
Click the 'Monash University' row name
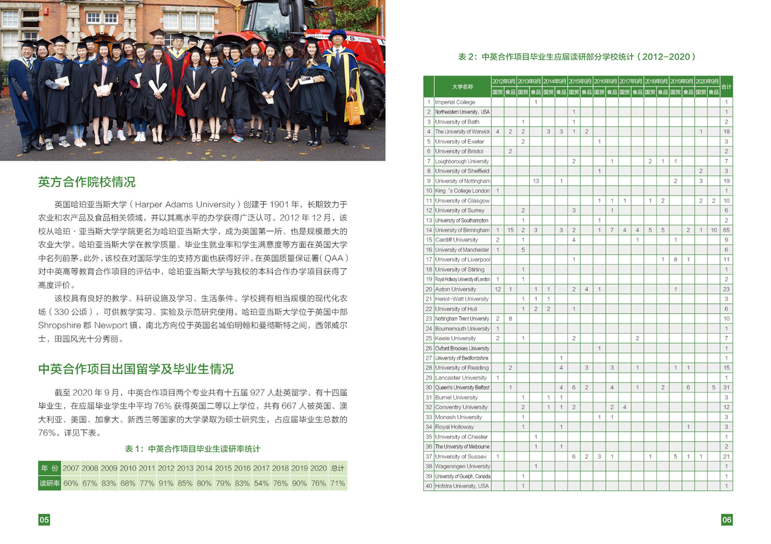pos(458,417)
